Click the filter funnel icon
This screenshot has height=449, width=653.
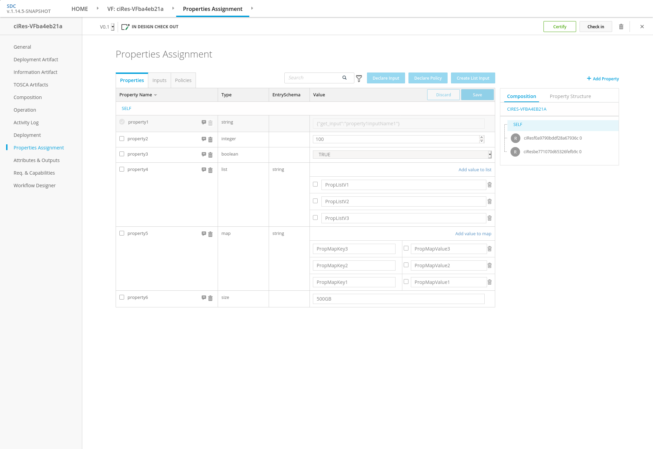(x=359, y=79)
